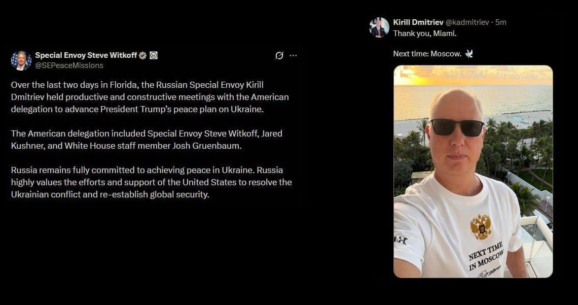The width and height of the screenshot is (578, 305).
Task: Click paragraph 'Russia remains fully committed'
Action: [x=152, y=182]
